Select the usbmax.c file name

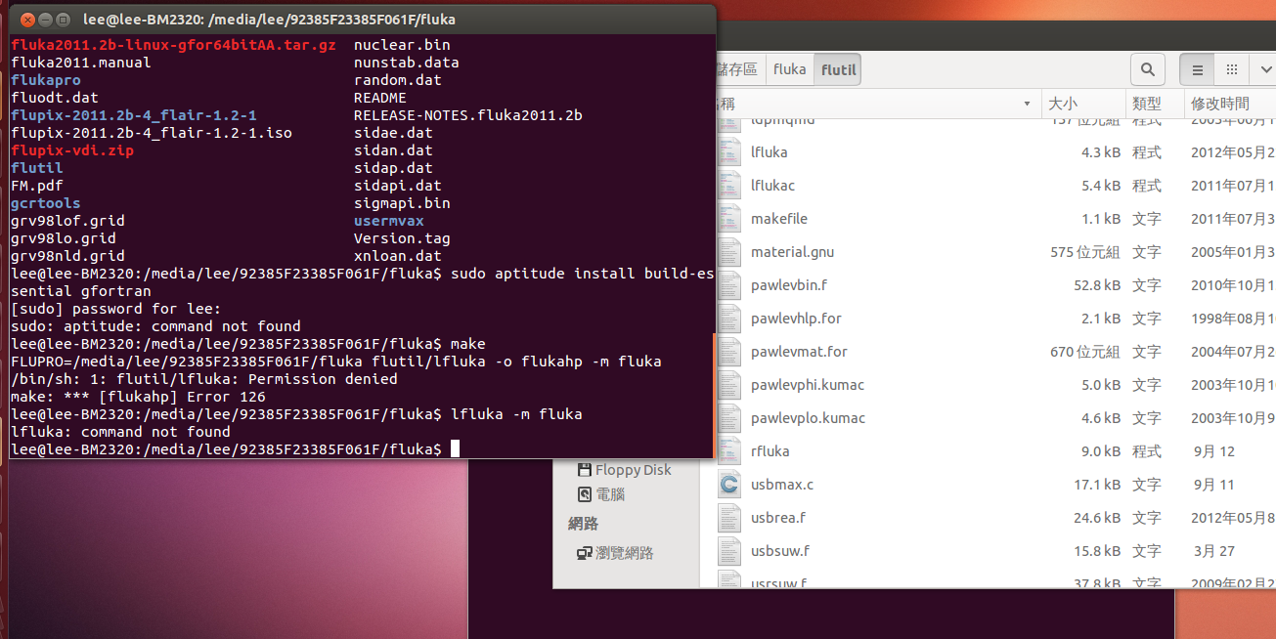(x=782, y=485)
